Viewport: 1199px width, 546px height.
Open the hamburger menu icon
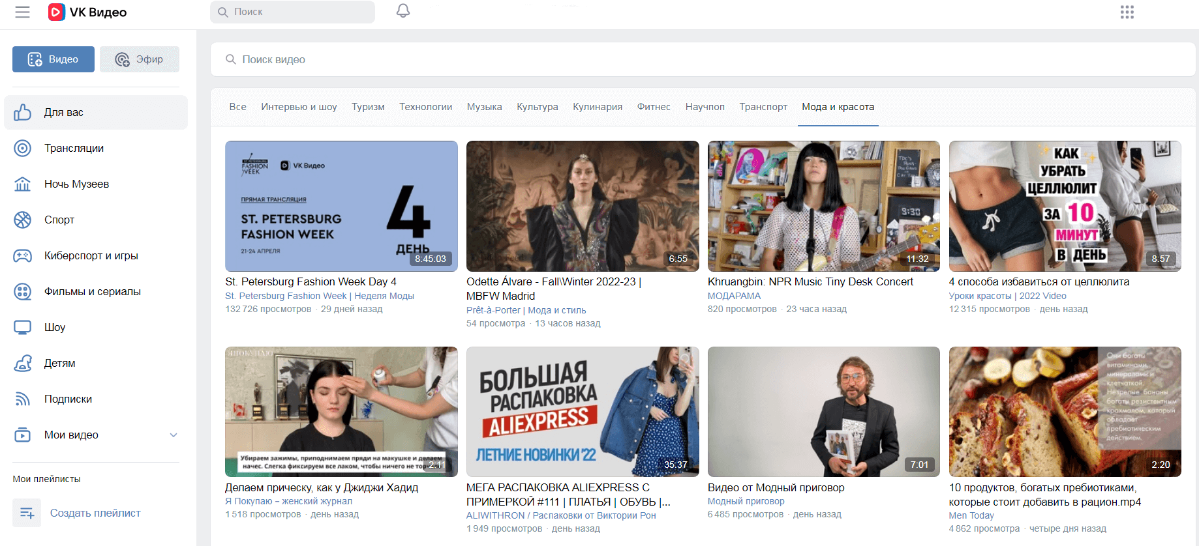(x=23, y=12)
